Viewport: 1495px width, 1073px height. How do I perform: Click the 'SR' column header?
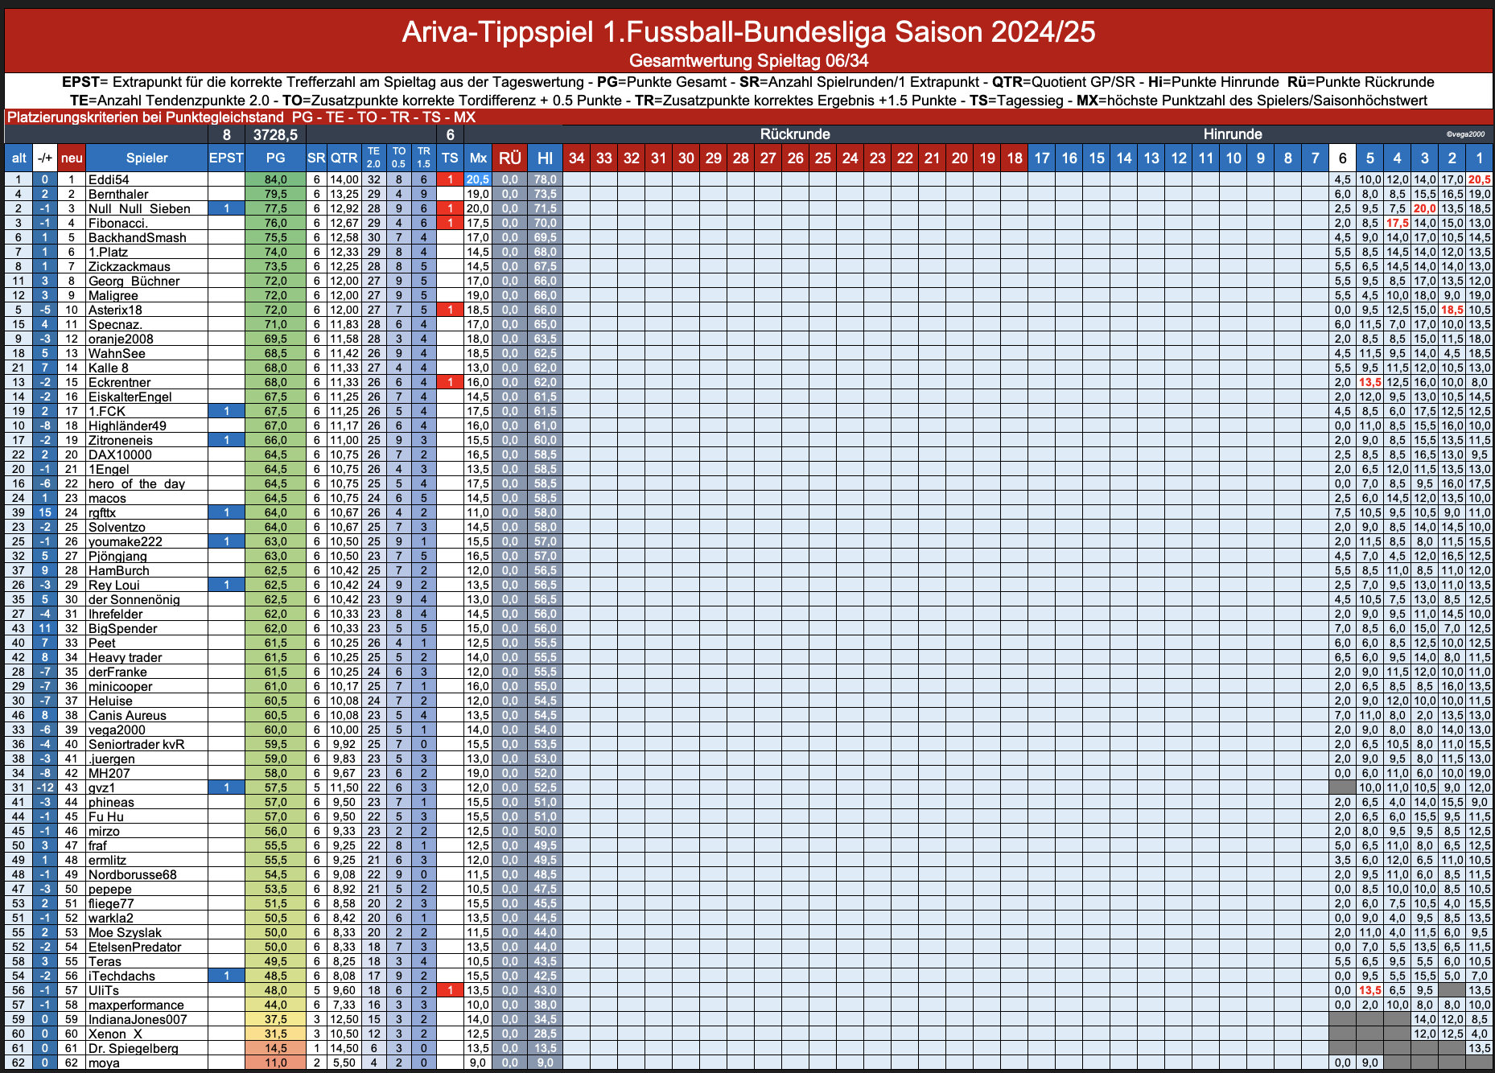click(x=316, y=158)
